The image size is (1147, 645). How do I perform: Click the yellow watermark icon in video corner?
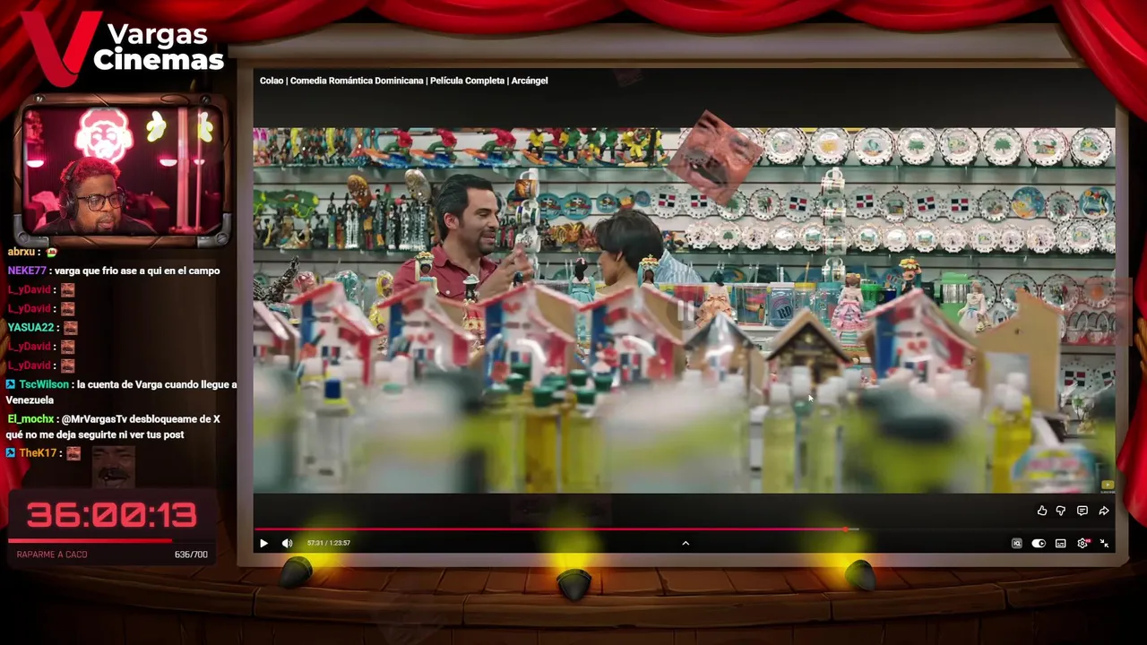(1108, 485)
